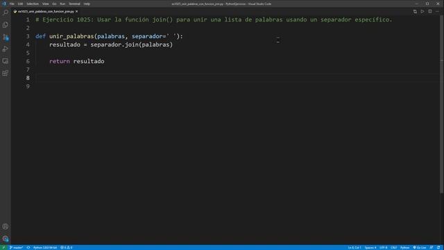Close the ex1025 Python file tab
The image size is (444, 250).
(x=77, y=12)
